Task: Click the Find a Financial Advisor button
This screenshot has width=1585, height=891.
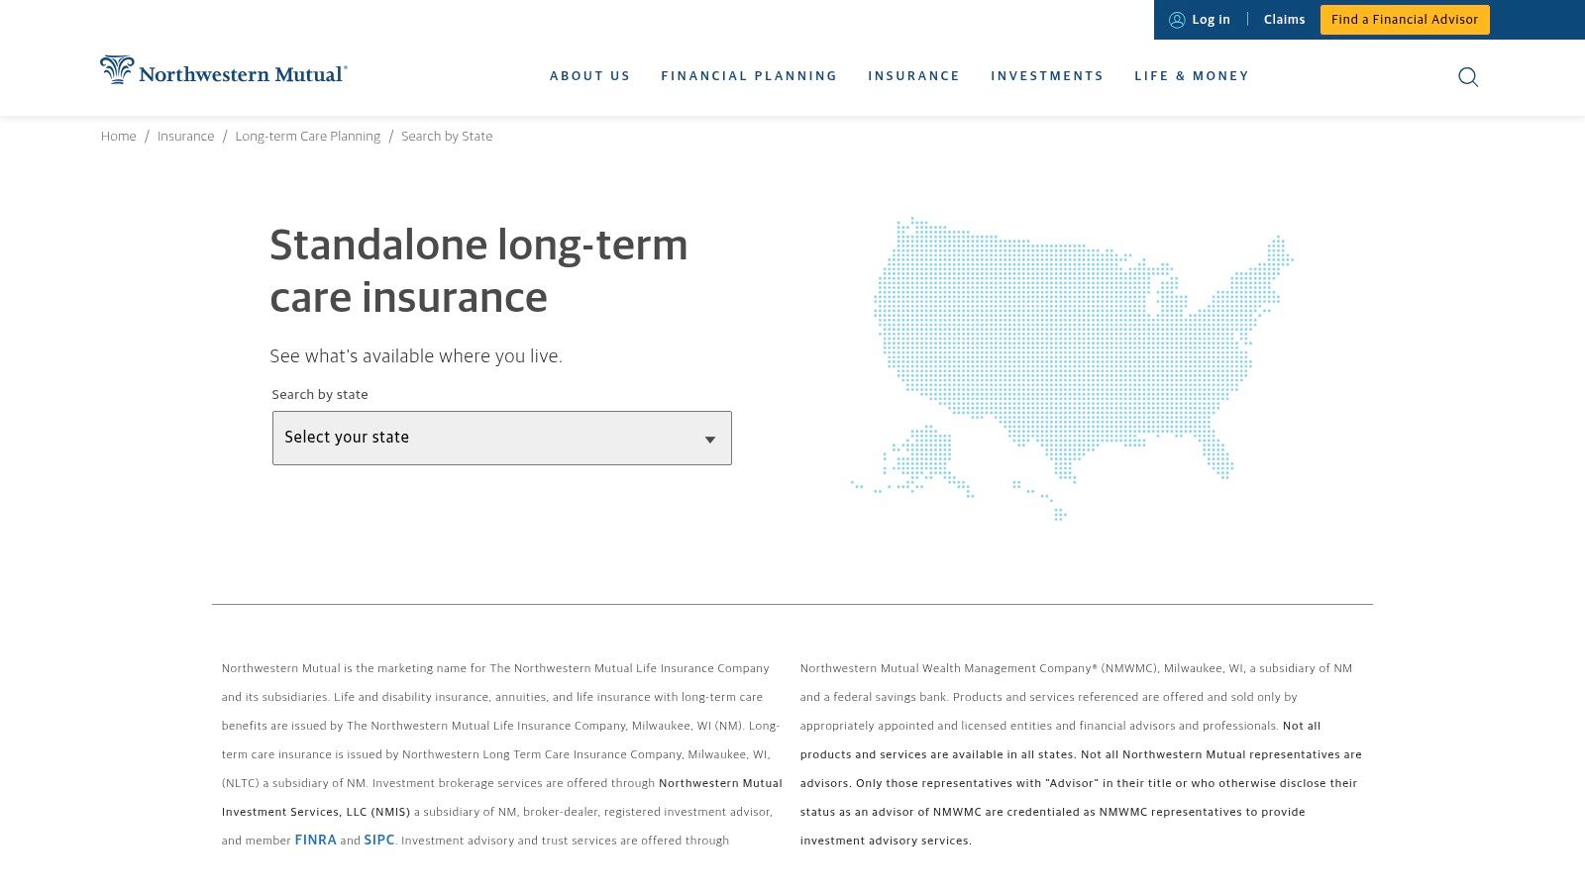Action: (1404, 20)
